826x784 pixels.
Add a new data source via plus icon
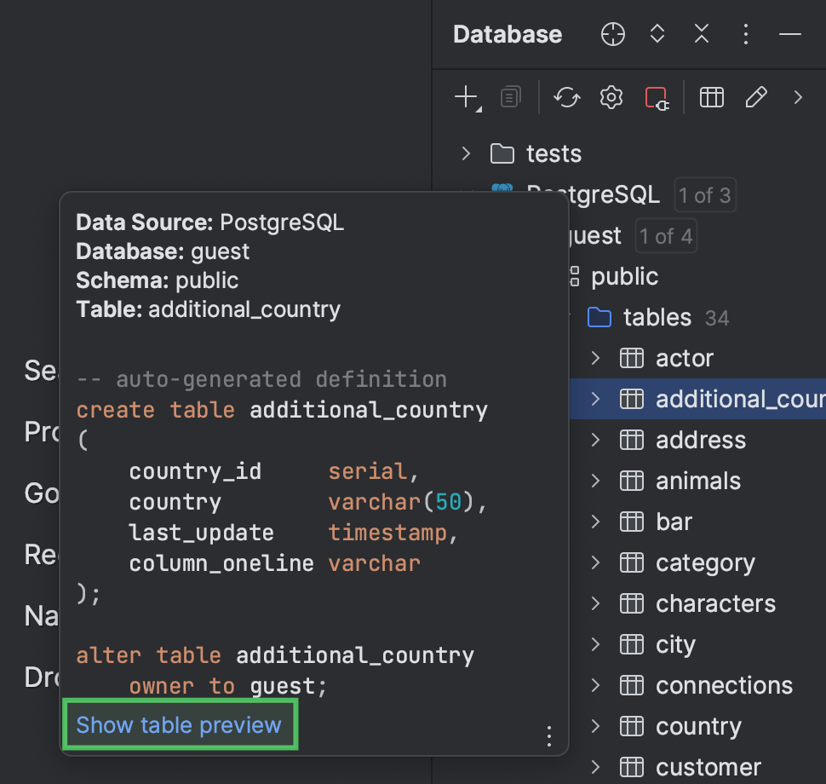click(x=465, y=94)
